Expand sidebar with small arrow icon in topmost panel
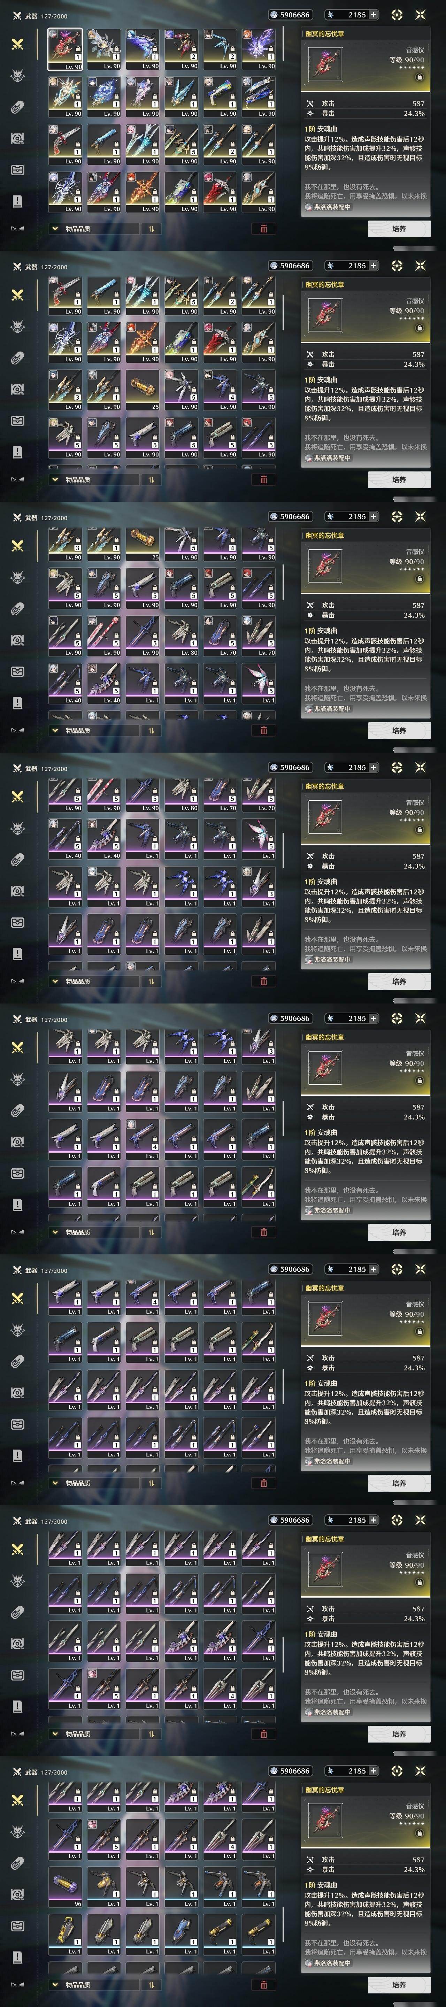Viewport: 446px width, 2007px height. coord(17,228)
